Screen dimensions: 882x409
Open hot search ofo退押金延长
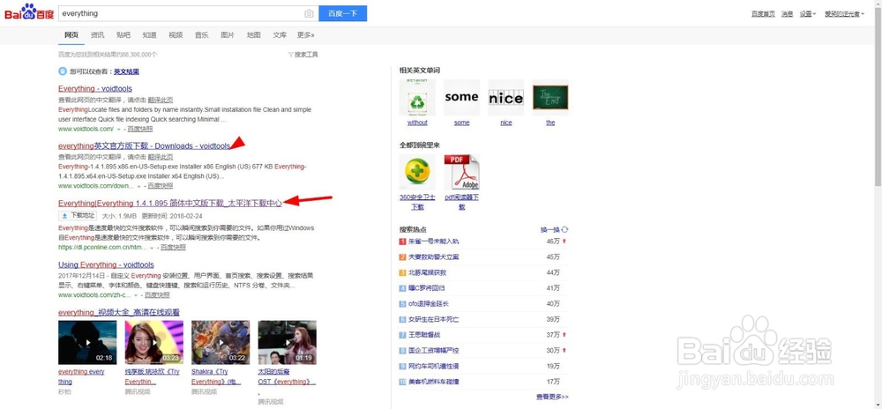point(429,303)
